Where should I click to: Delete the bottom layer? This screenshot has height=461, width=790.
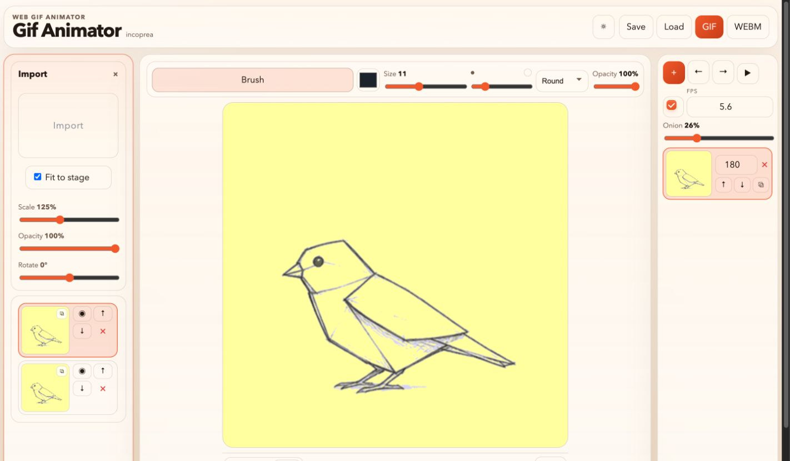[103, 389]
